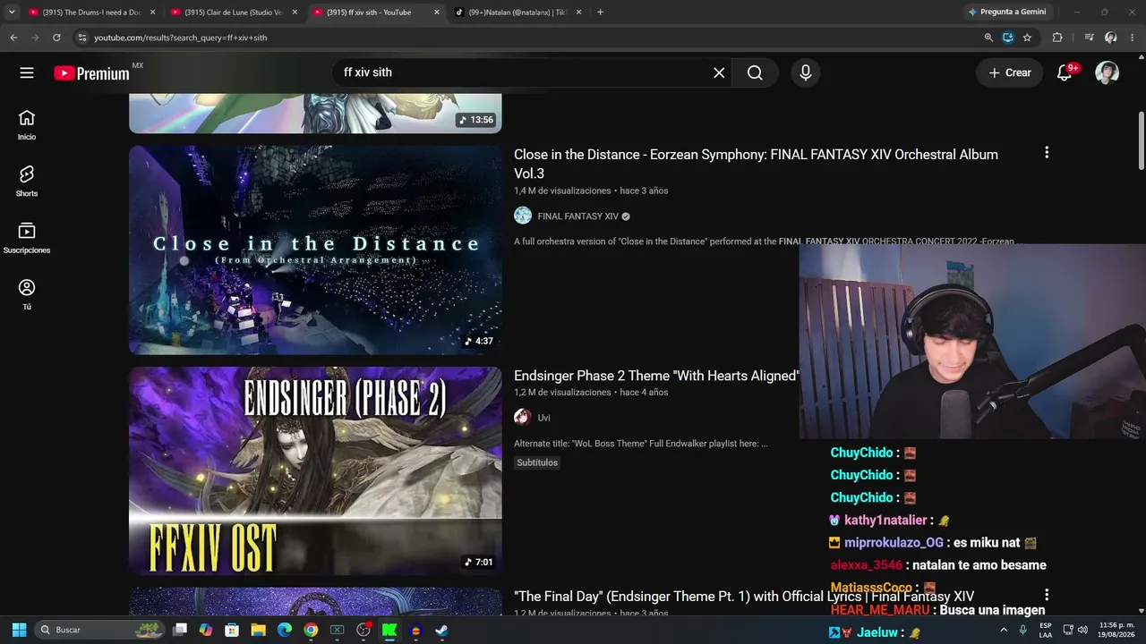Click the Windows taskbar Buscar search box
Image resolution: width=1146 pixels, height=644 pixels.
click(101, 630)
